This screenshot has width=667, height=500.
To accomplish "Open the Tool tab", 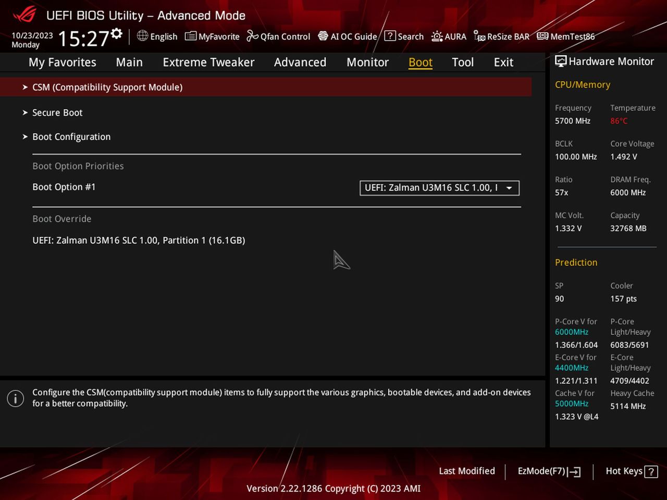I will point(463,62).
